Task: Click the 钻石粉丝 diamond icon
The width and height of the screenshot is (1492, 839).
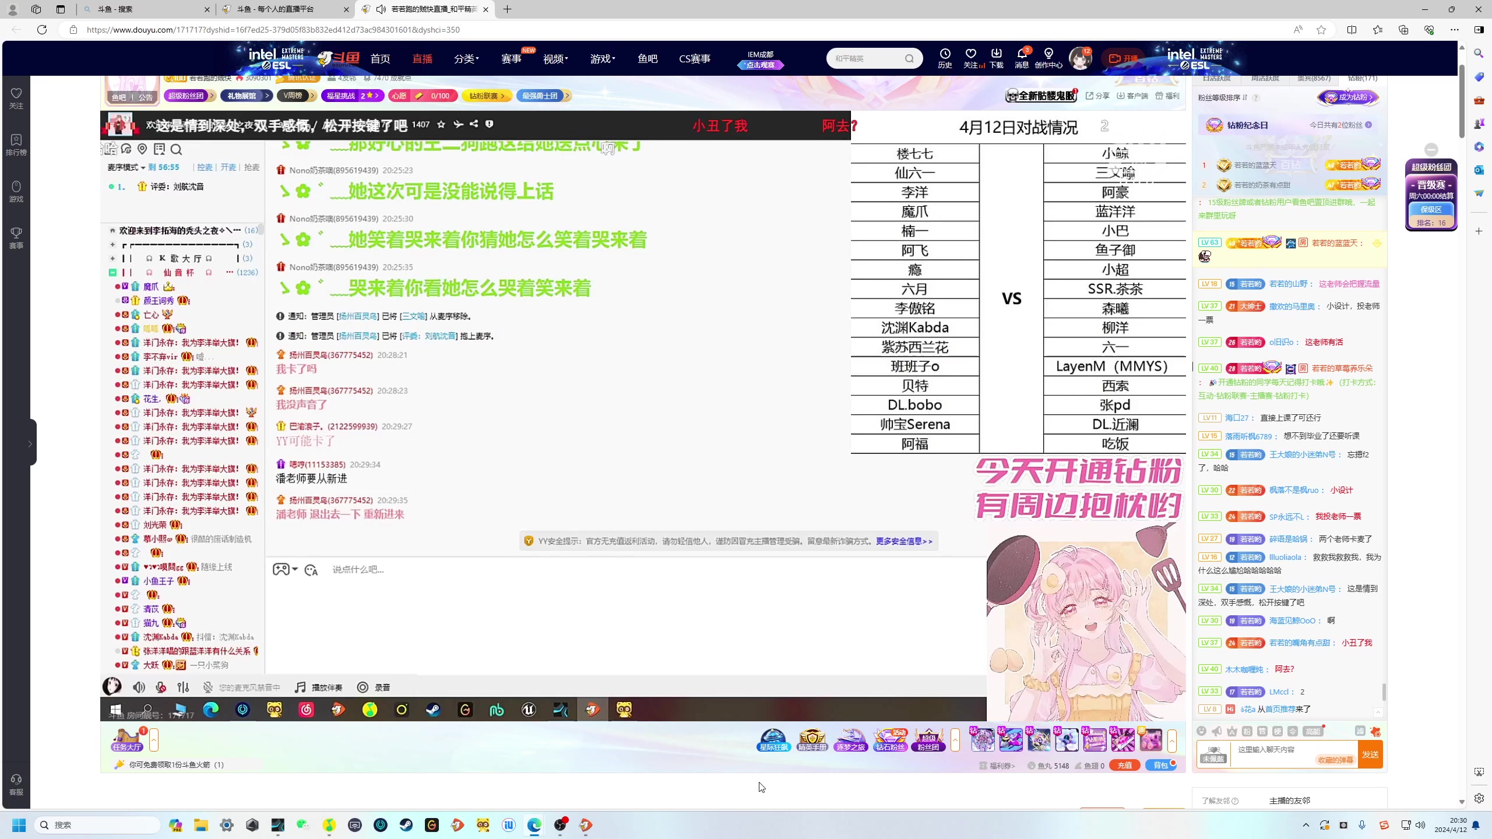Action: [x=890, y=739]
